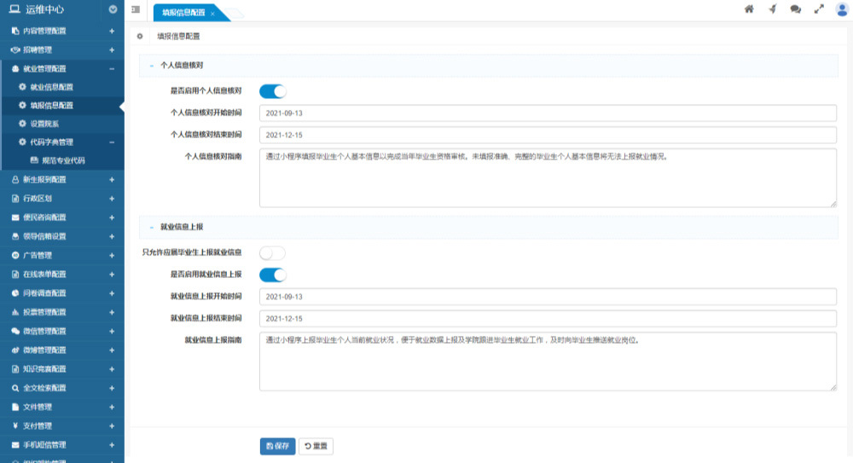Enable 只允许应届毕业生上报就业信息 switch
Image resolution: width=853 pixels, height=463 pixels.
pyautogui.click(x=272, y=252)
